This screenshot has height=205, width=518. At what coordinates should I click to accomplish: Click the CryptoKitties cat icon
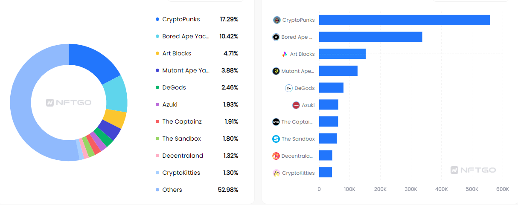tap(276, 173)
